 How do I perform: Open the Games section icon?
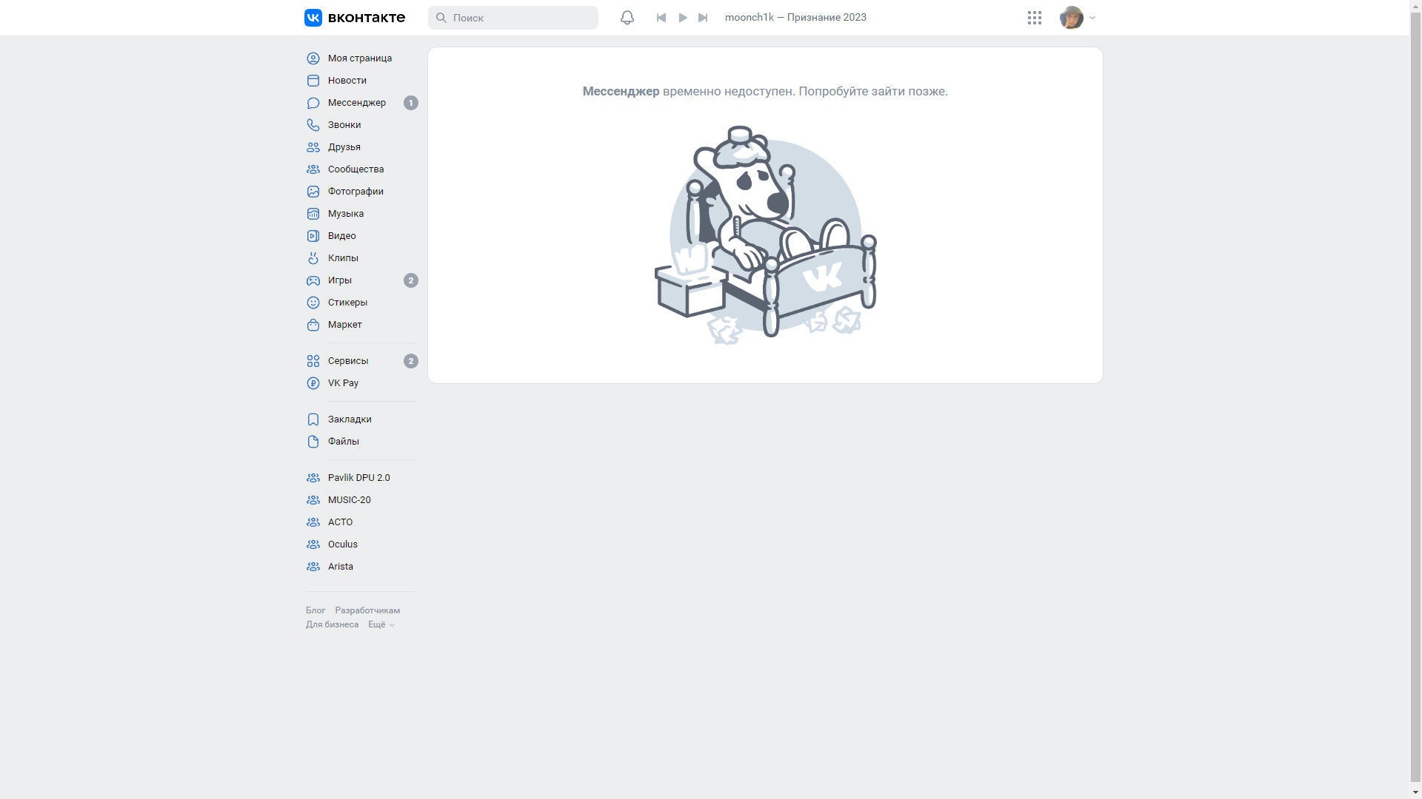tap(313, 280)
